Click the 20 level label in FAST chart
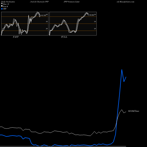The image size is (147, 147). (47, 29)
